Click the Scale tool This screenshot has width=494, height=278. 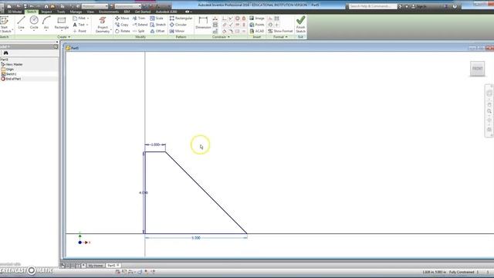(x=157, y=19)
